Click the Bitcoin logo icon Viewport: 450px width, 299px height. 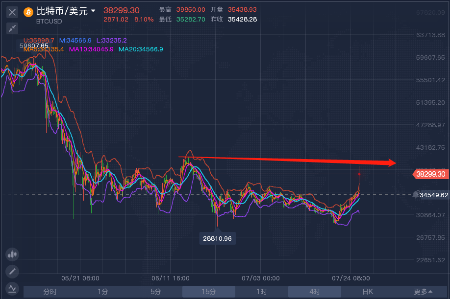coord(28,12)
